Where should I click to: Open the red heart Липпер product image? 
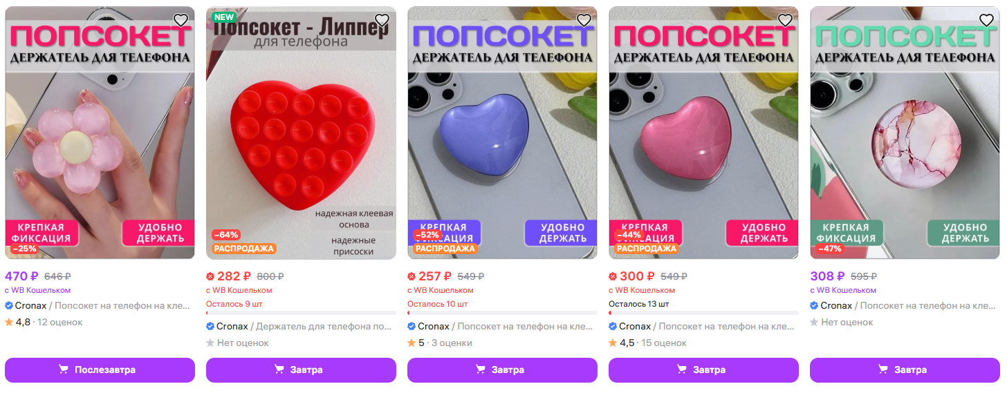[x=301, y=133]
